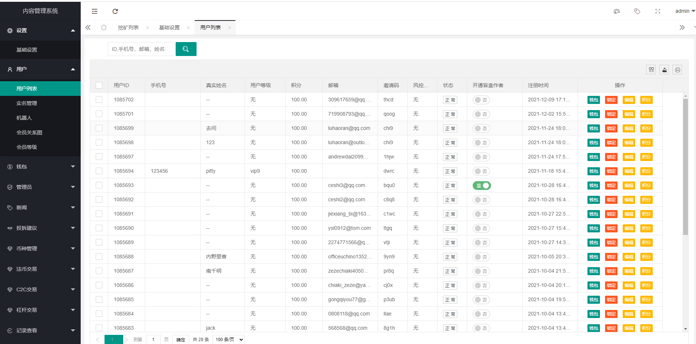Switch to the 挖矿列表 tab
The image size is (696, 344).
(x=129, y=27)
